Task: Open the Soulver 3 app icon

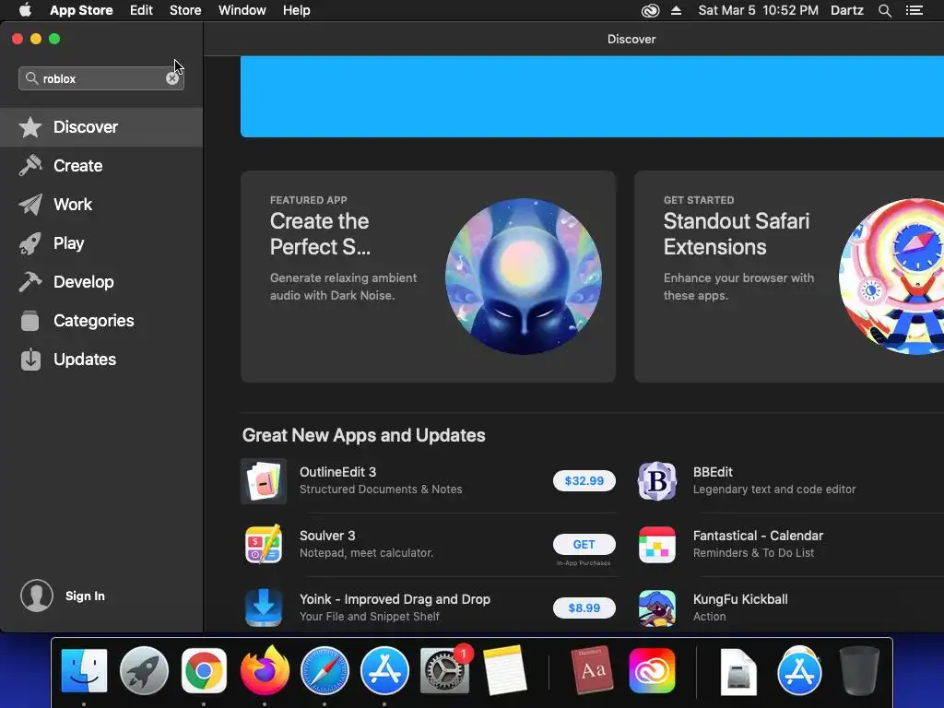Action: 264,544
